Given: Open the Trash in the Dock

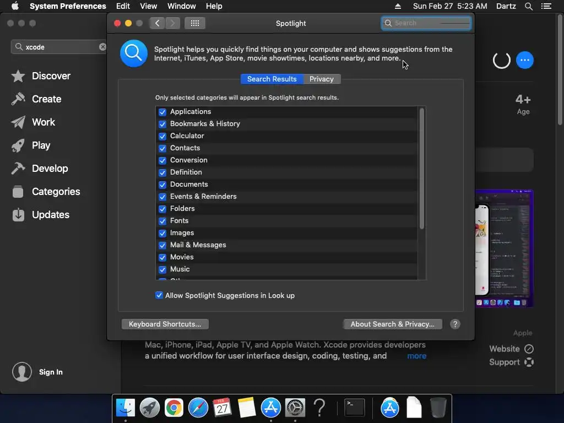Looking at the screenshot, I should pos(438,408).
